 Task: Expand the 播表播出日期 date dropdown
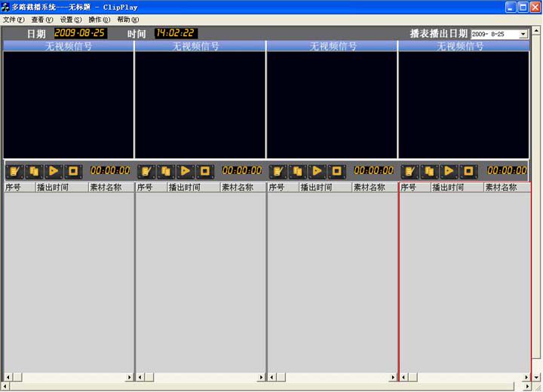(x=523, y=34)
